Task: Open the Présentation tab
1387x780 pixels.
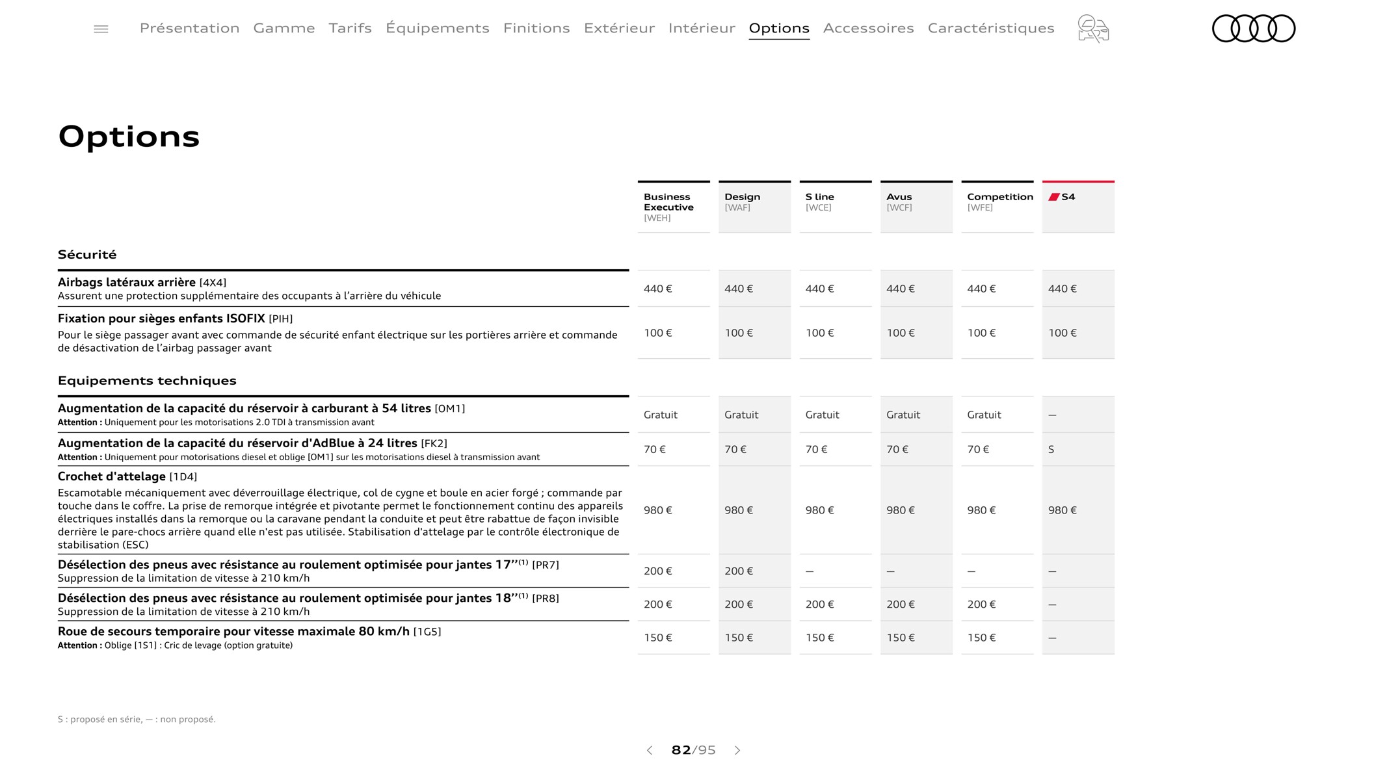Action: pos(190,28)
